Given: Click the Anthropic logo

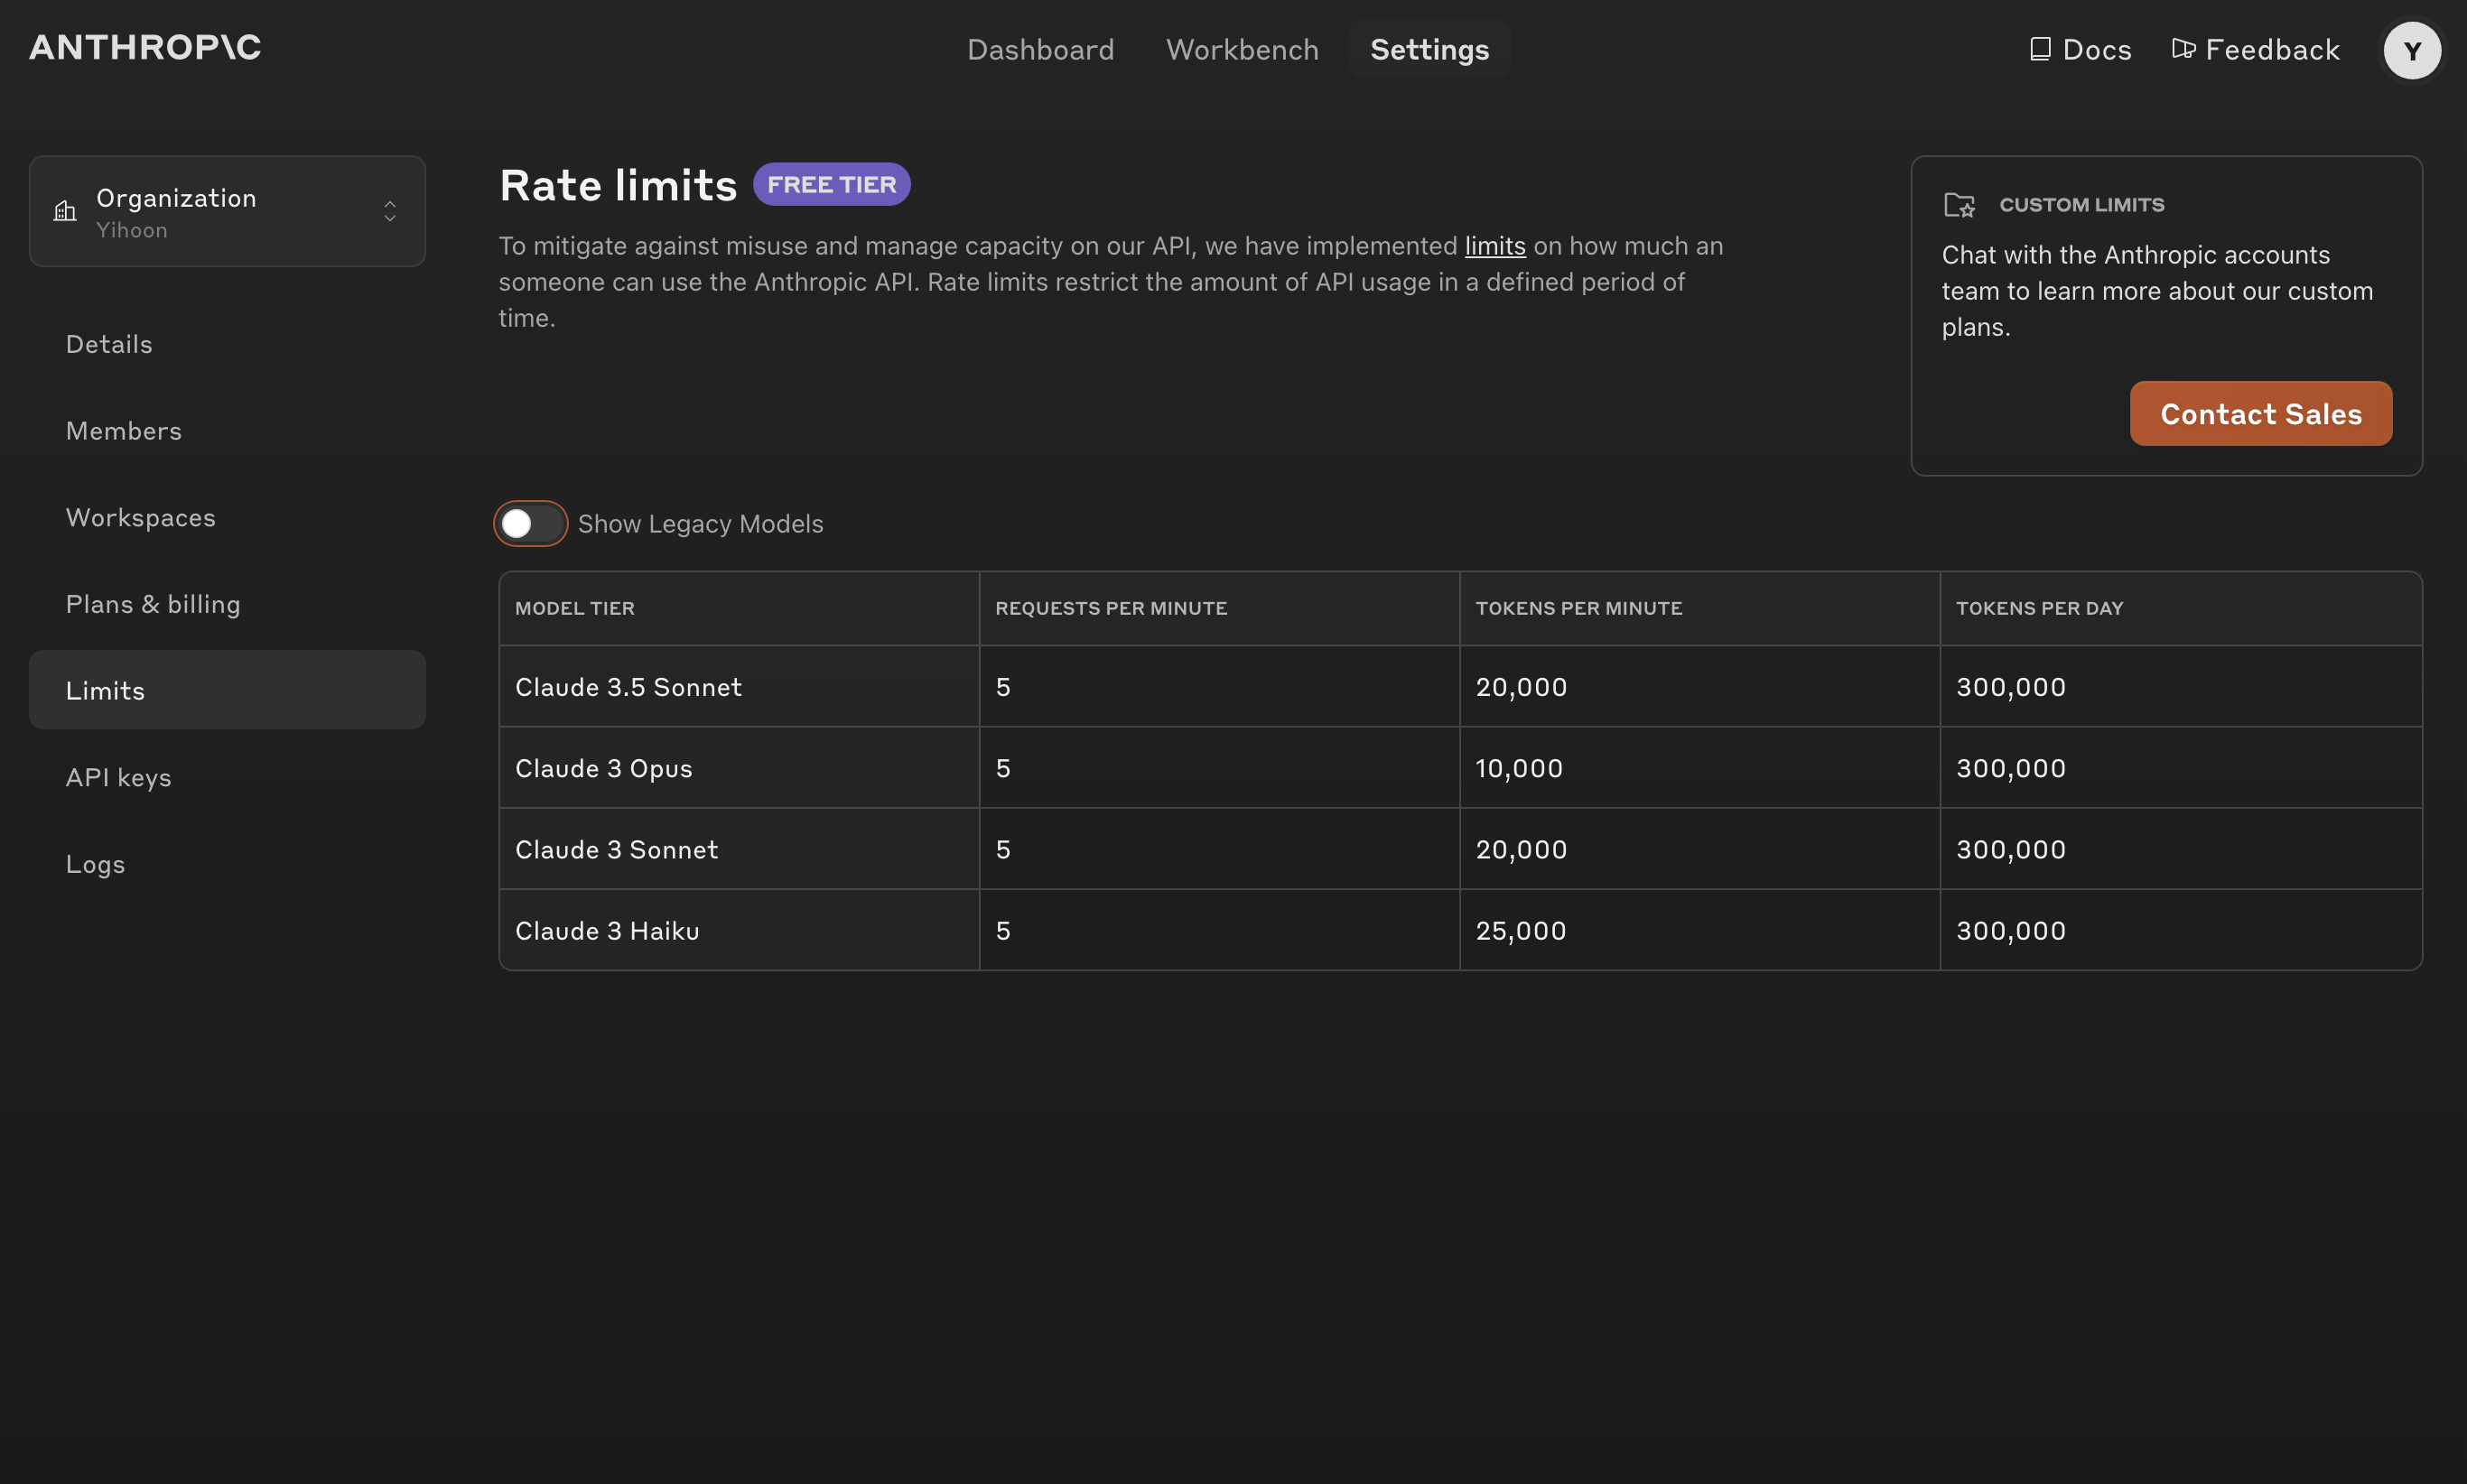Looking at the screenshot, I should (145, 47).
